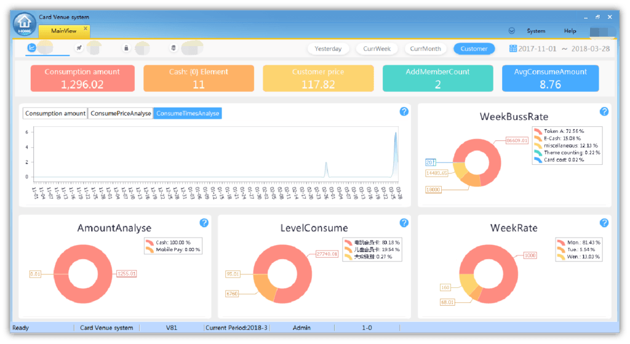
Task: Filter by Yesterday
Action: click(x=328, y=49)
